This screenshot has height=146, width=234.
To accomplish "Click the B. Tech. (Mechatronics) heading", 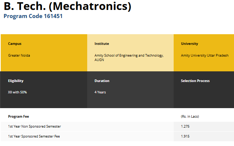I will (67, 6).
